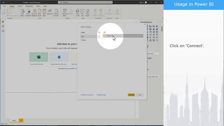
Task: Click the Enter data icon
Action: (44, 13)
